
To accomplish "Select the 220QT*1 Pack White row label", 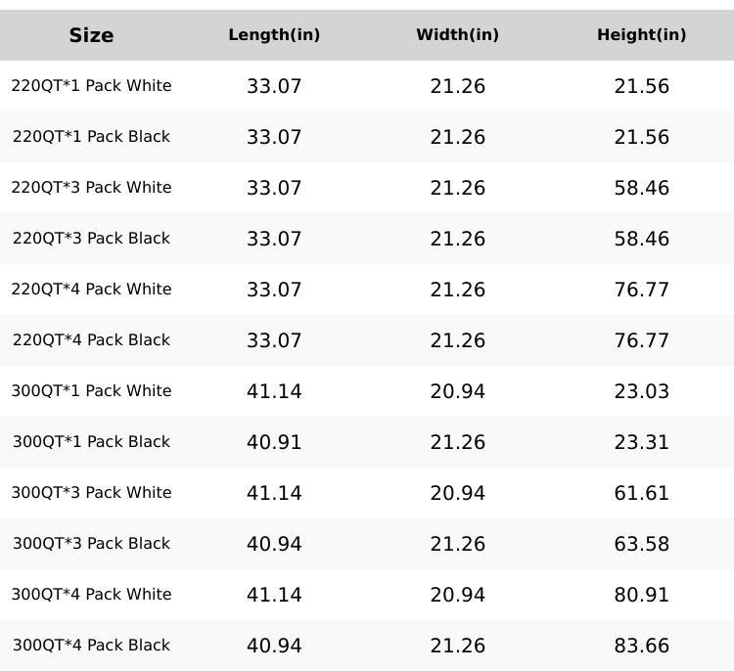I will click(x=91, y=86).
